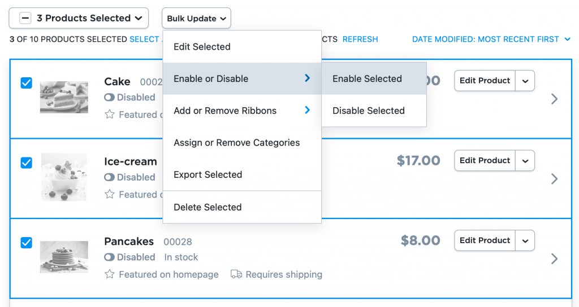The height and width of the screenshot is (307, 579).
Task: Click the Requires shipping truck icon
Action: point(236,274)
